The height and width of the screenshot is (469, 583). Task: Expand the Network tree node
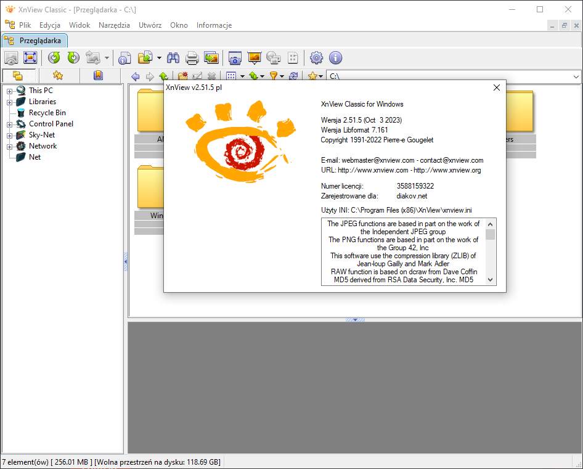point(10,147)
